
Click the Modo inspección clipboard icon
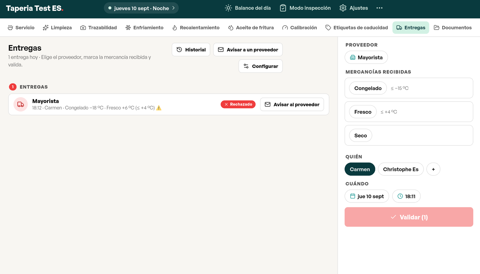coord(283,8)
